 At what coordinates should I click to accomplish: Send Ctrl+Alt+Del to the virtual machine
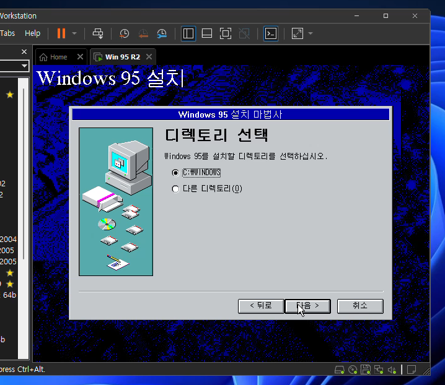point(98,33)
